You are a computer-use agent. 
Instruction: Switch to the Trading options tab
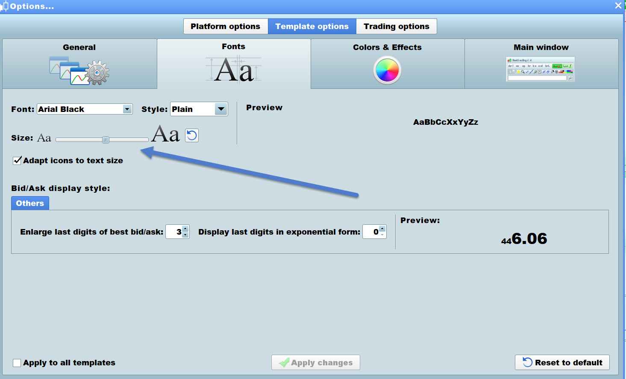click(x=396, y=26)
